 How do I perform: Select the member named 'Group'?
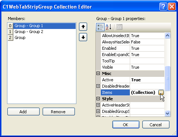click(x=44, y=37)
